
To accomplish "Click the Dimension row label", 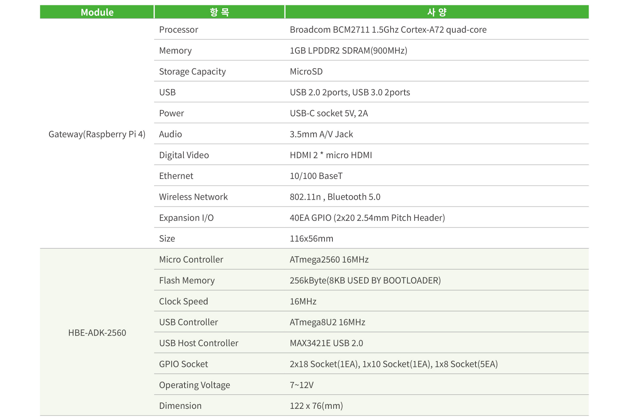I will pyautogui.click(x=180, y=406).
